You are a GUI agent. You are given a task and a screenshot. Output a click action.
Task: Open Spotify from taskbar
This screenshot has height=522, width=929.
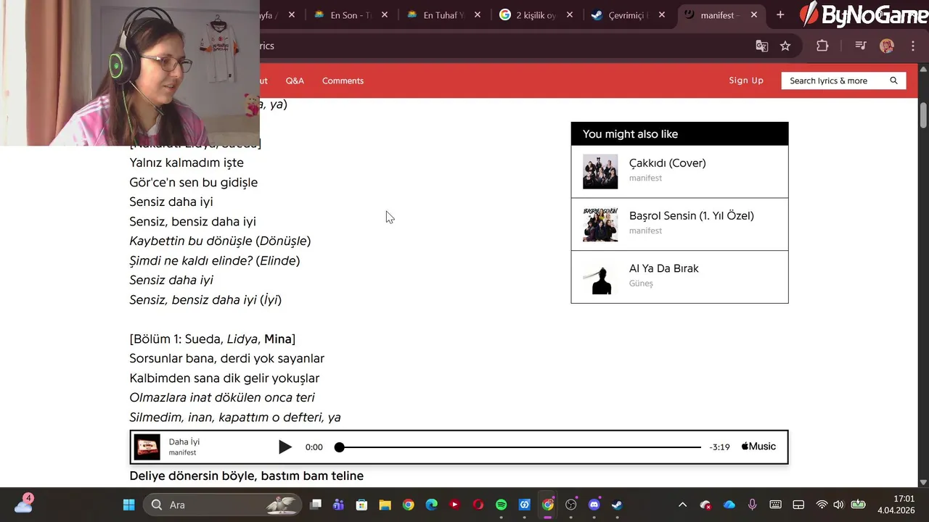[x=501, y=505]
